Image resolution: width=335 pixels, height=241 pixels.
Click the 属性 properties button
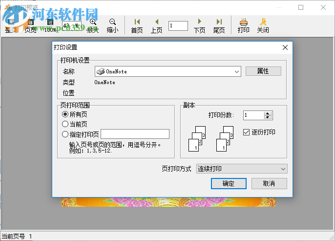[263, 71]
